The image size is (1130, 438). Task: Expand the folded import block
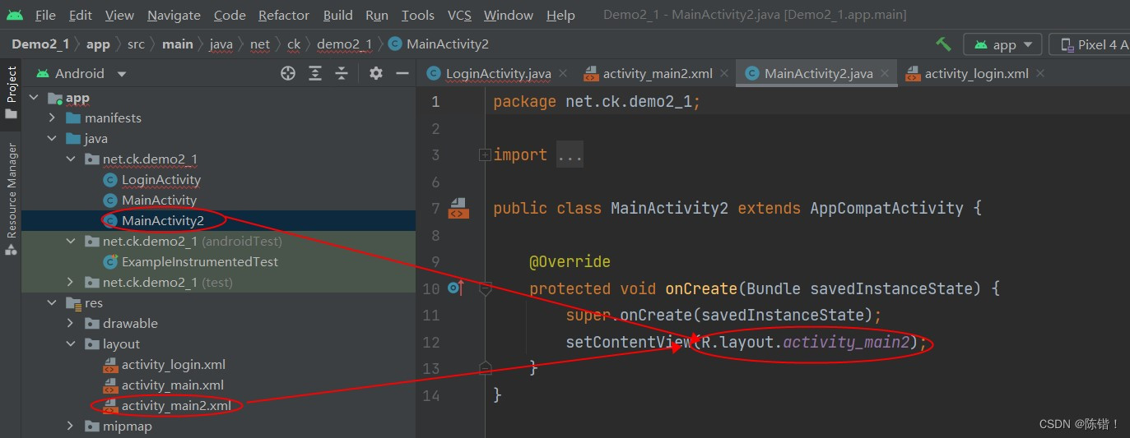click(486, 154)
